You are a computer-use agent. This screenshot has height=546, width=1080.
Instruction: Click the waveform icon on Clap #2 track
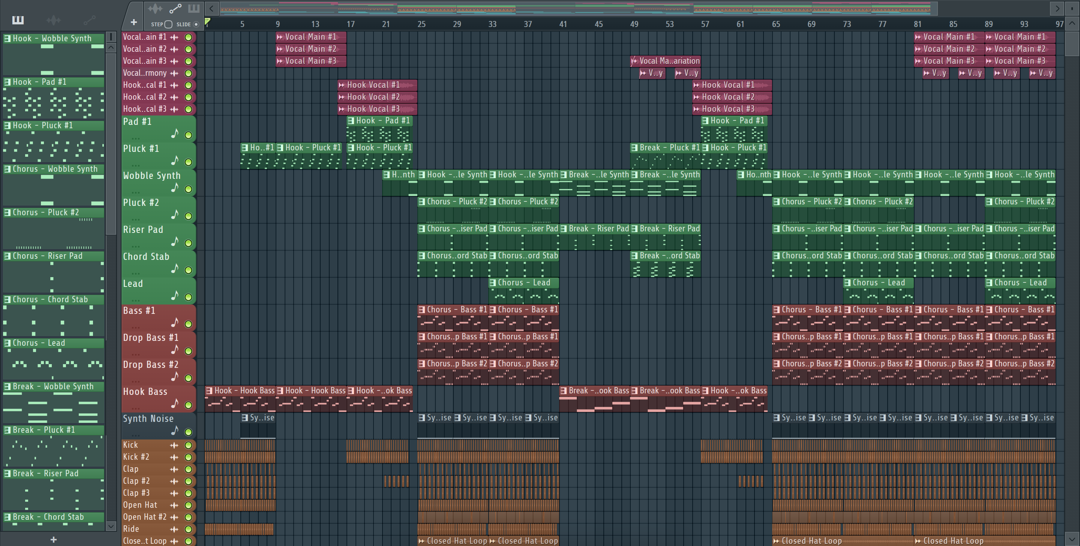click(x=174, y=481)
